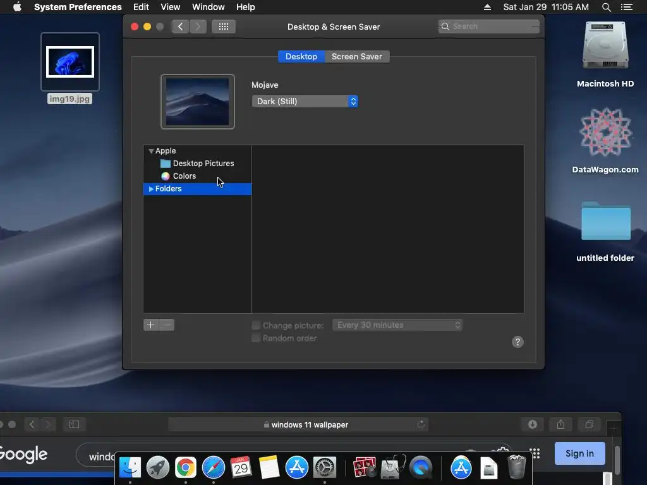Image resolution: width=647 pixels, height=485 pixels.
Task: Collapse the Apple section triangle
Action: pyautogui.click(x=151, y=151)
